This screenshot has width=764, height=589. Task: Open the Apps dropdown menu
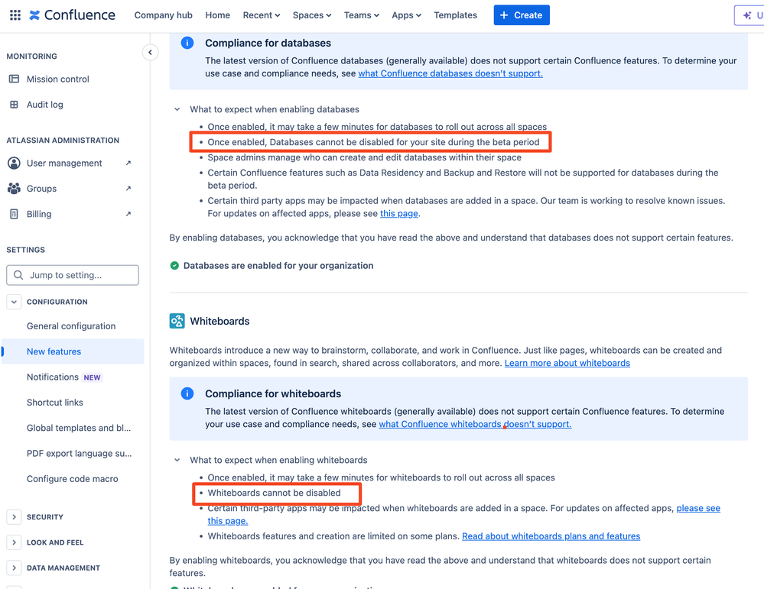click(x=406, y=15)
